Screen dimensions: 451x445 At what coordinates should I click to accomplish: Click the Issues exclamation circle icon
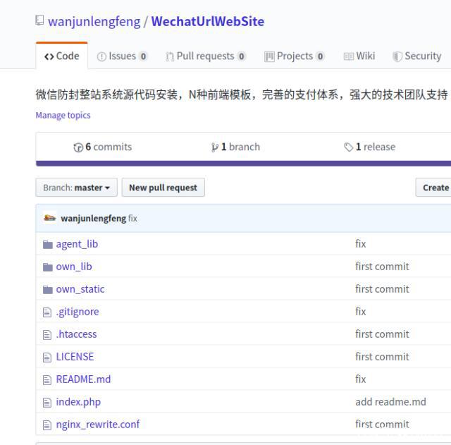(x=101, y=56)
